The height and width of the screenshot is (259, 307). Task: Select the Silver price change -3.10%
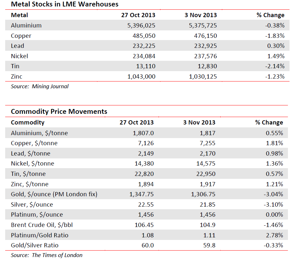tap(273, 205)
